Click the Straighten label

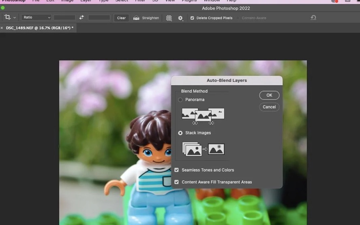click(150, 18)
